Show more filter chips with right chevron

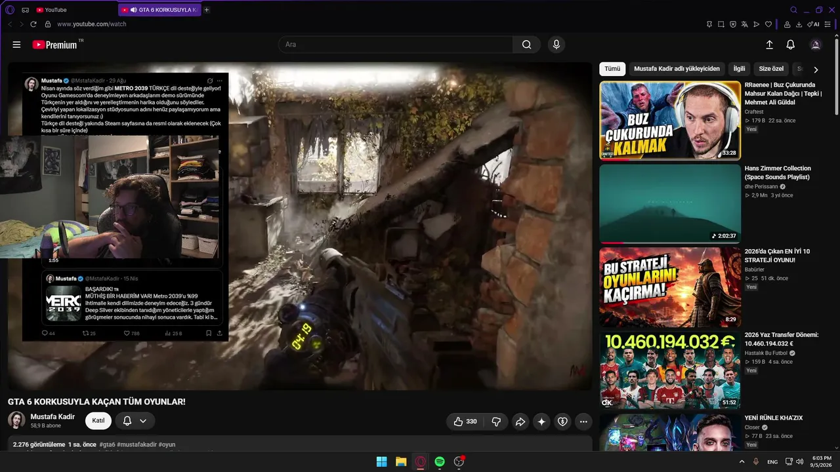point(816,69)
